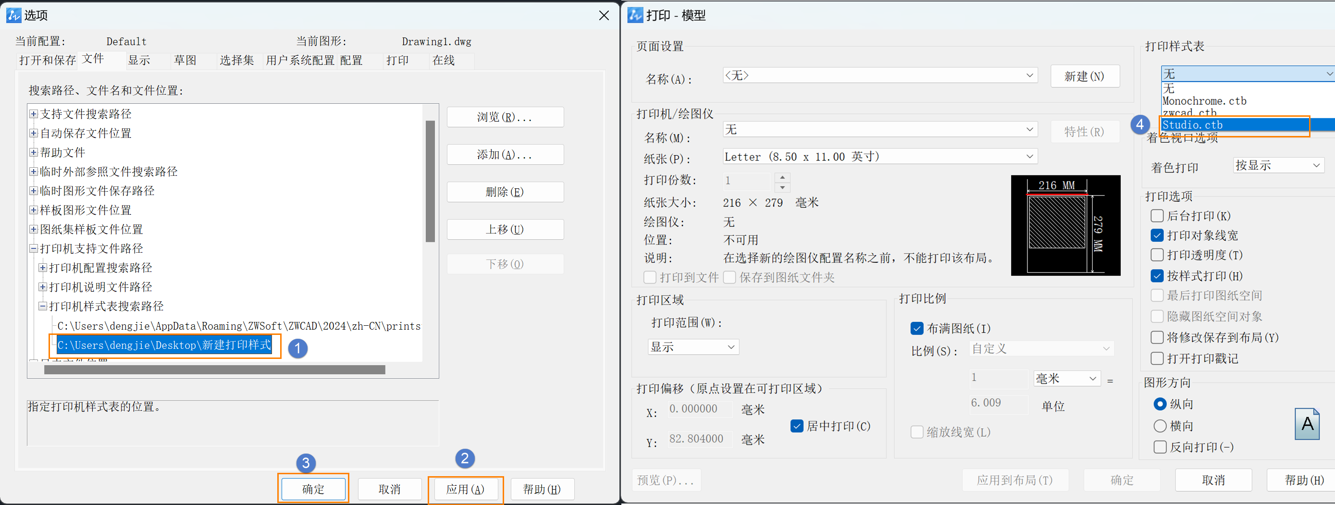Enable 将修改保存到布局(Y) checkbox
Image resolution: width=1335 pixels, height=505 pixels.
pos(1157,338)
